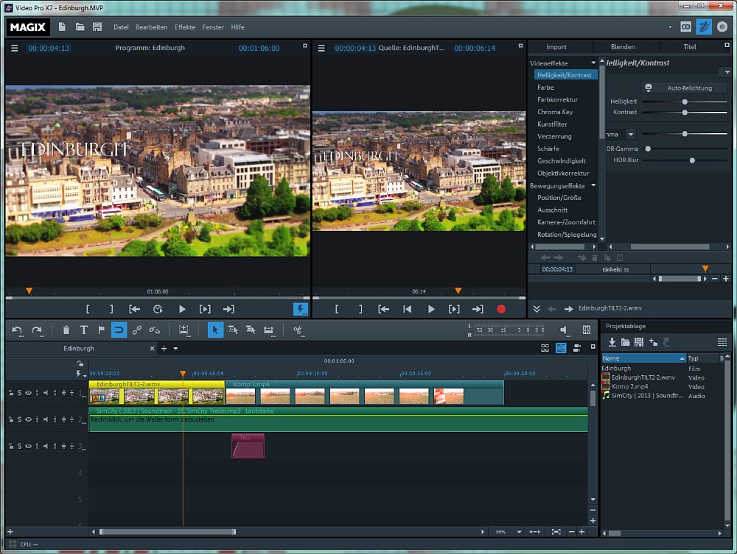The width and height of the screenshot is (737, 554).
Task: Select the Title (T) tool in timeline toolbar
Action: 83,330
